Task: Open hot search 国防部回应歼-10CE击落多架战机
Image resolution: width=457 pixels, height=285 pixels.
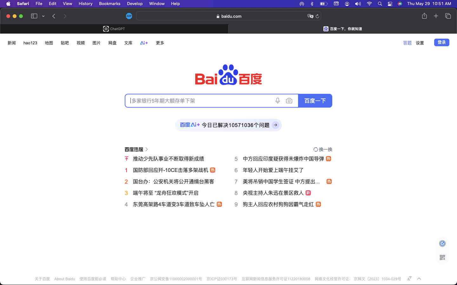Action: (170, 170)
